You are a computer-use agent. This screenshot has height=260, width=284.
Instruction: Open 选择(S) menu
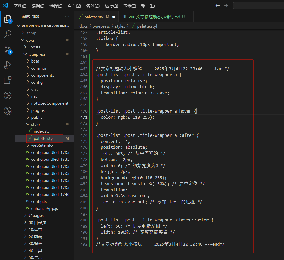pos(56,6)
